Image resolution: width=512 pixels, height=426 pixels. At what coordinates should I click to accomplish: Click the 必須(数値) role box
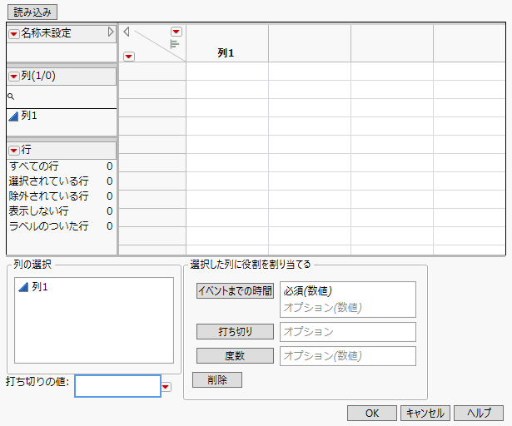(x=348, y=300)
